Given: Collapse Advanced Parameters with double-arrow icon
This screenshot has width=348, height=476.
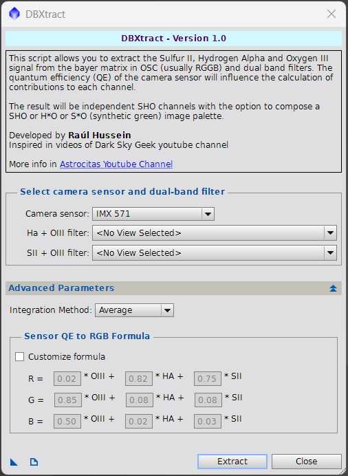Looking at the screenshot, I should click(333, 288).
